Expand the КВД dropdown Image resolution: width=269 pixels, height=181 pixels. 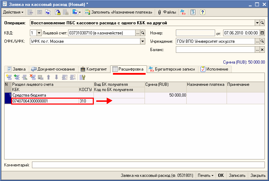click(x=39, y=33)
